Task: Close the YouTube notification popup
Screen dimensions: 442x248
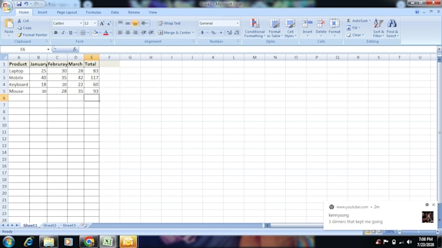Action: click(x=434, y=205)
